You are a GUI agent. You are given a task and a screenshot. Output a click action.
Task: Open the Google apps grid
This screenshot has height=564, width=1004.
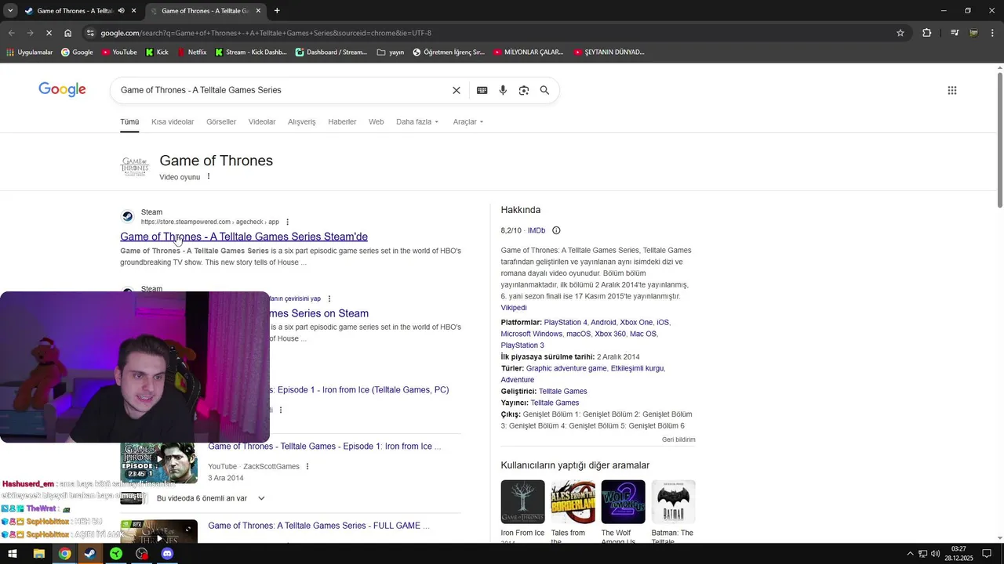tap(952, 90)
